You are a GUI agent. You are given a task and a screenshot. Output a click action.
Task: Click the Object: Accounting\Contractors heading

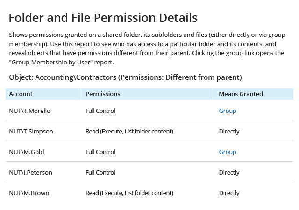[x=126, y=77]
